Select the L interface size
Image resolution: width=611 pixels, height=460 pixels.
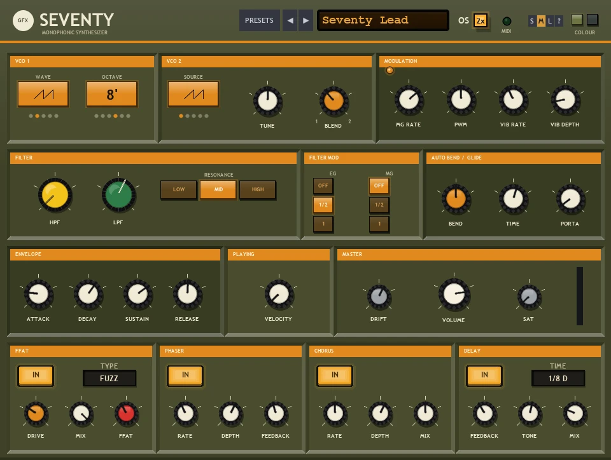[x=550, y=21]
